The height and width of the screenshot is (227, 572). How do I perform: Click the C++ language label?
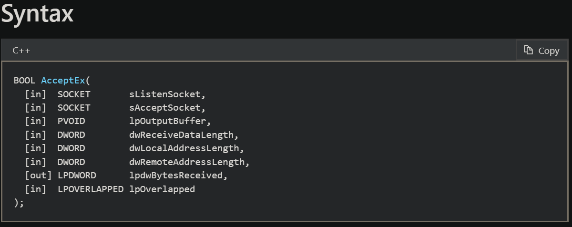pos(22,51)
